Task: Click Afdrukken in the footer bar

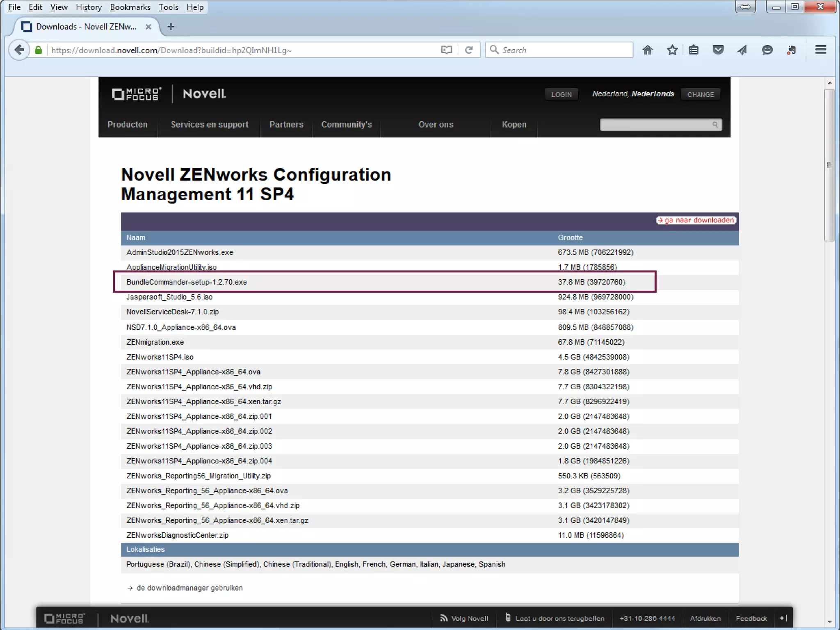Action: 705,618
